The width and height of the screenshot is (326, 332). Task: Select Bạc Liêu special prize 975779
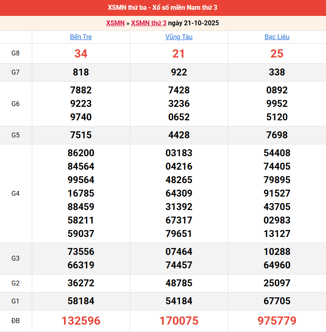point(277,321)
